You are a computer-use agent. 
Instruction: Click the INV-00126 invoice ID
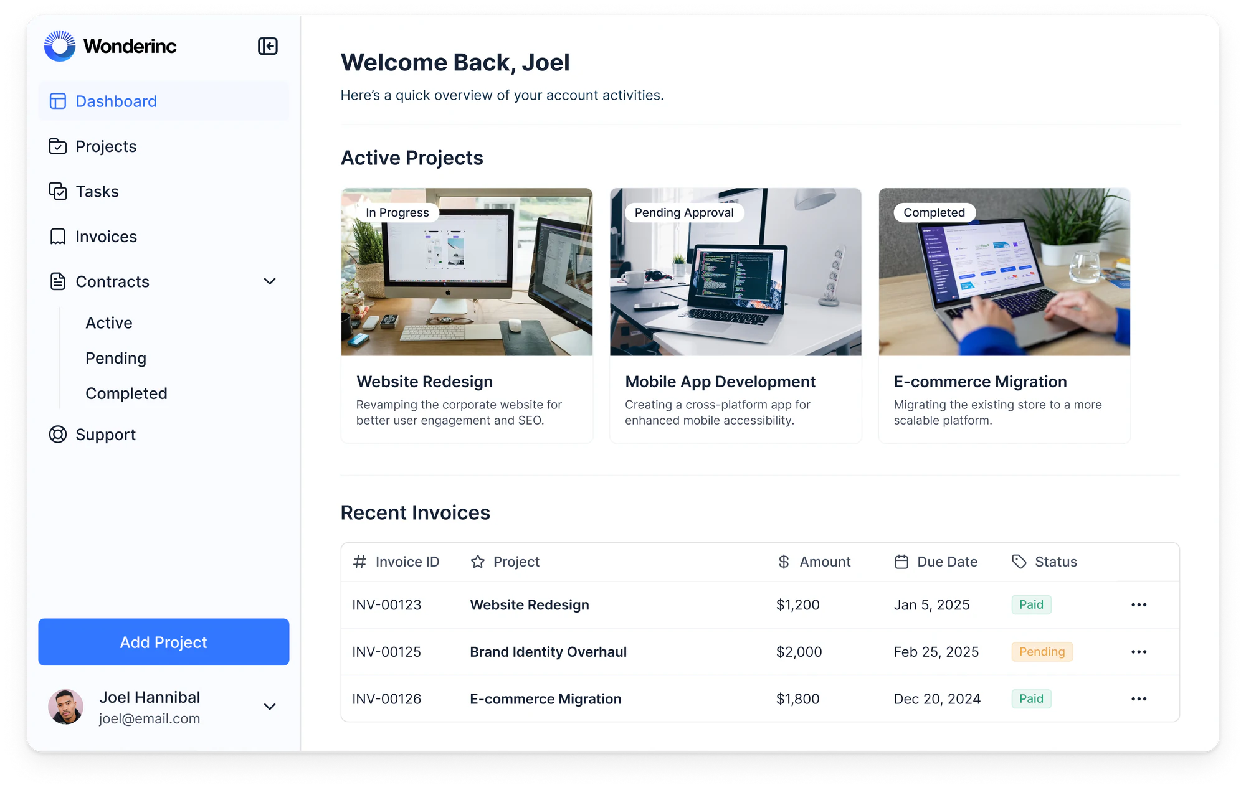click(387, 699)
